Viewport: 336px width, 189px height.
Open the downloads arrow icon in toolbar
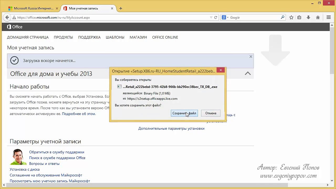308,18
